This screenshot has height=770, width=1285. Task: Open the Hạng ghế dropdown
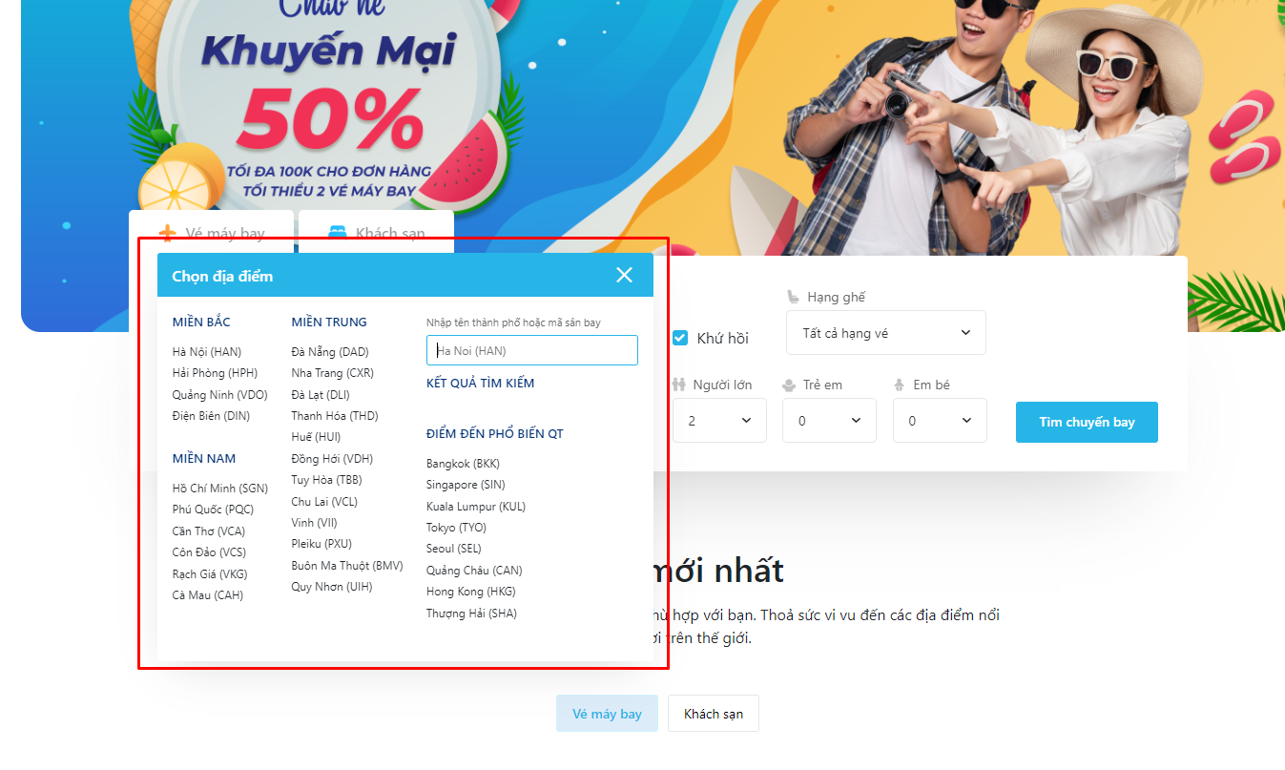pos(885,333)
